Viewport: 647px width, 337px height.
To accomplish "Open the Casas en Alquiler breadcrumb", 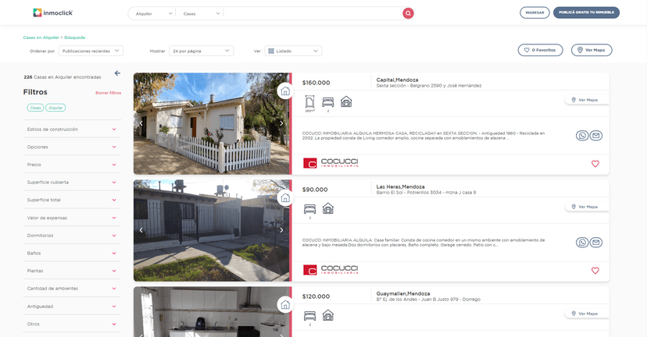I will [x=41, y=37].
